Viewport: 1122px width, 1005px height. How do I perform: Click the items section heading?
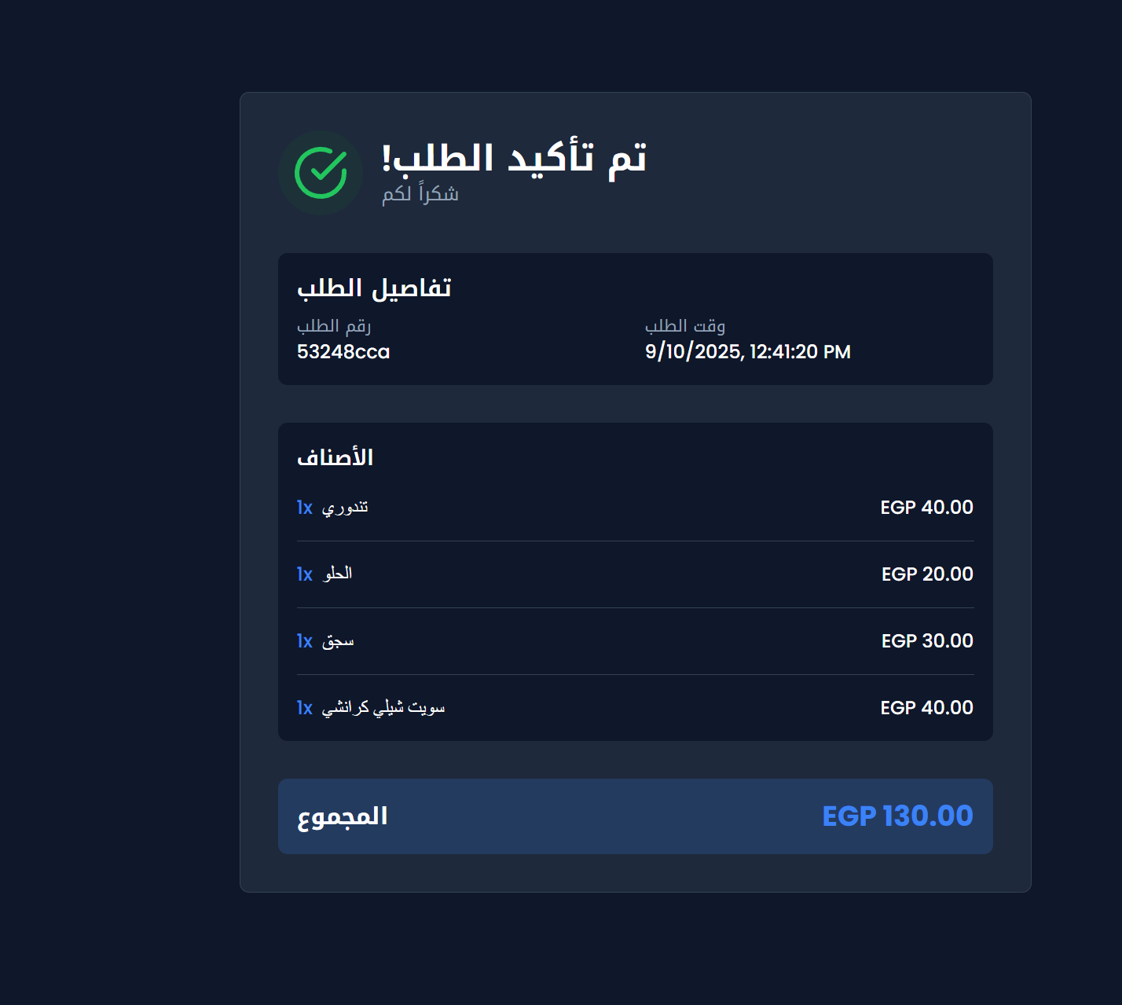tap(335, 457)
